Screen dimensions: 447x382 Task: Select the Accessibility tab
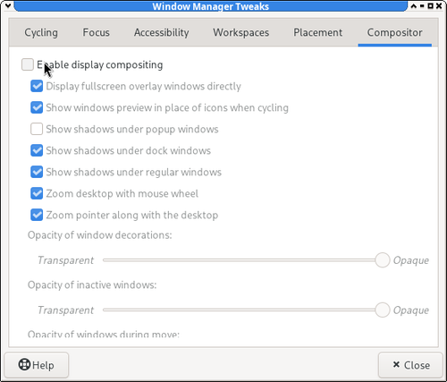161,32
